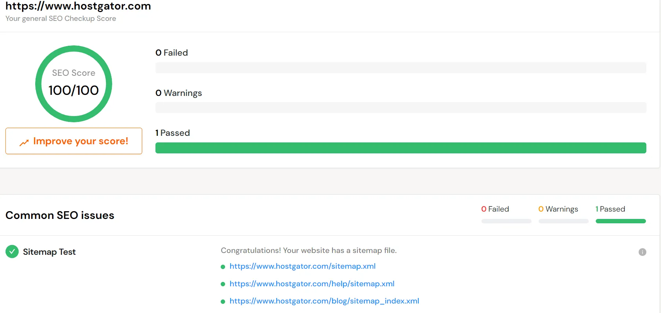Select the 0 Failed filter in Common SEO issues
The width and height of the screenshot is (661, 313).
point(495,209)
